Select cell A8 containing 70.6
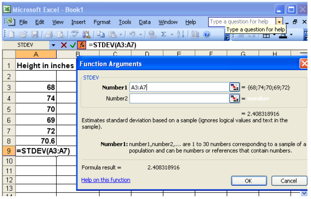Image resolution: width=311 pixels, height=199 pixels. point(36,141)
